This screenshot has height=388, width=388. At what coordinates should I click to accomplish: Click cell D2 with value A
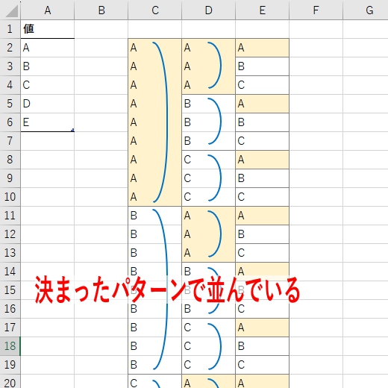point(209,48)
